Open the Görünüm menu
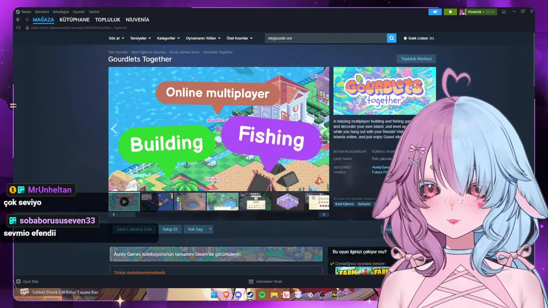Screen dimensions: 548x308 [42, 12]
